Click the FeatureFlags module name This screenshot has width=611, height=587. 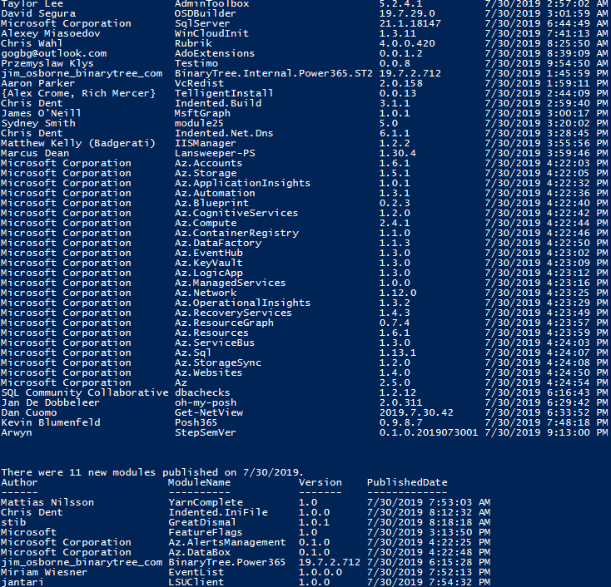coord(206,532)
